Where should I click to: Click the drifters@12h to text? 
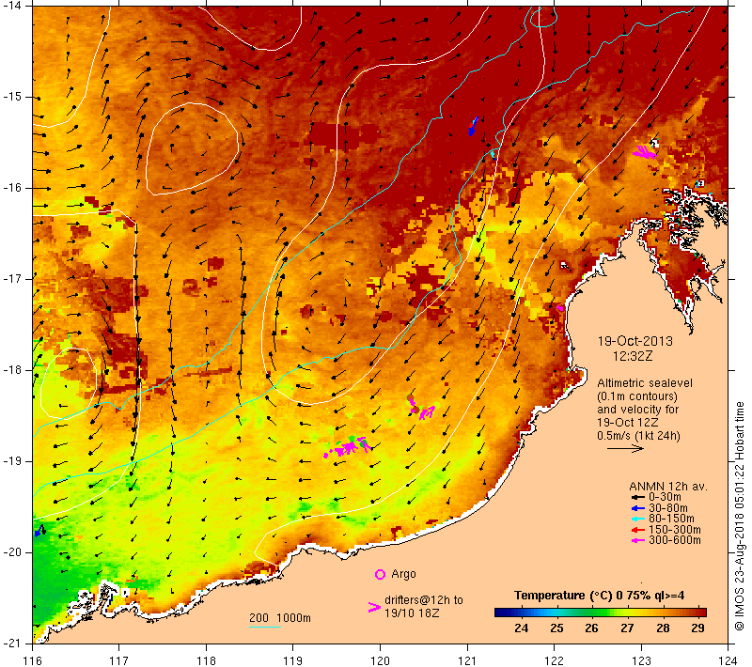tap(424, 600)
